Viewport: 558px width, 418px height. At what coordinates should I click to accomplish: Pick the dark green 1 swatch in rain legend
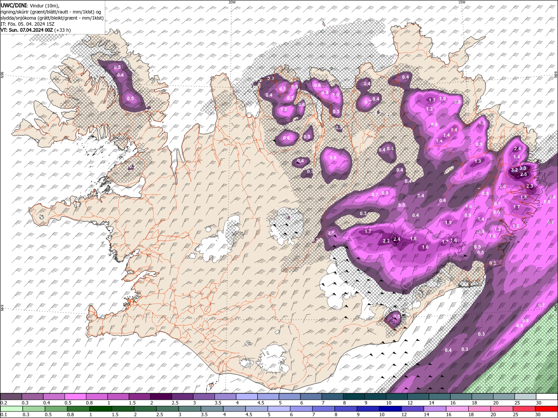(x=100, y=409)
